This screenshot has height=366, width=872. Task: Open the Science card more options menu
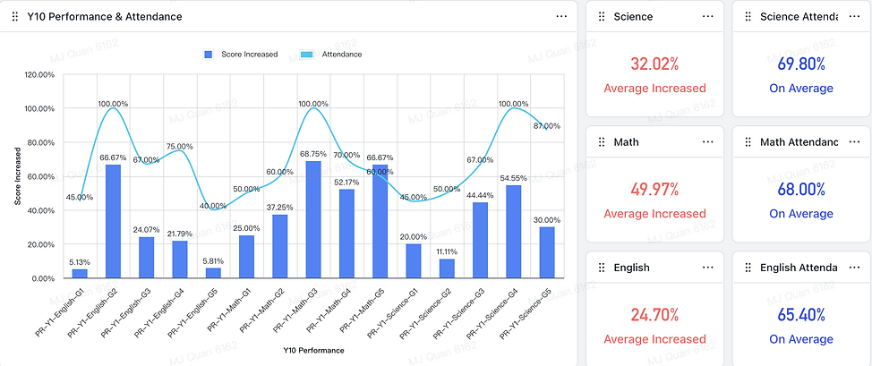(x=707, y=17)
